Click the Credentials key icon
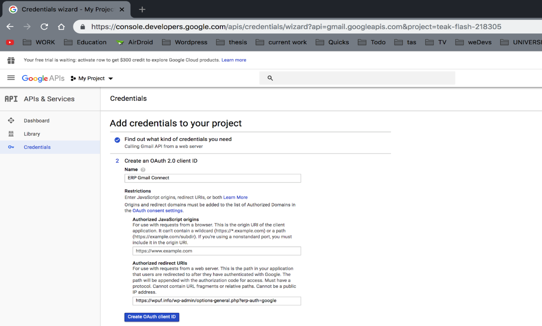The image size is (542, 326). coord(11,147)
